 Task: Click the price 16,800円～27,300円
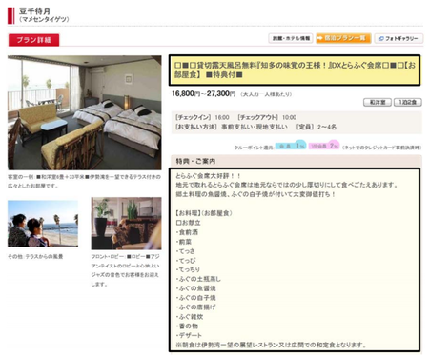pyautogui.click(x=203, y=93)
